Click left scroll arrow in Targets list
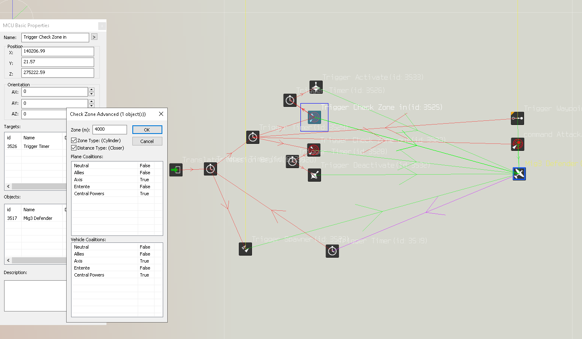Viewport: 582px width, 339px height. pos(8,187)
